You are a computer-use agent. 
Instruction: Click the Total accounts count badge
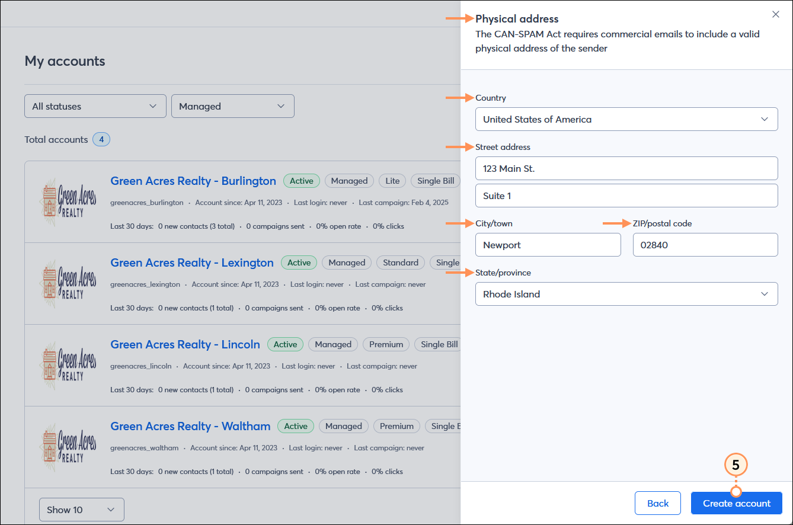tap(101, 139)
